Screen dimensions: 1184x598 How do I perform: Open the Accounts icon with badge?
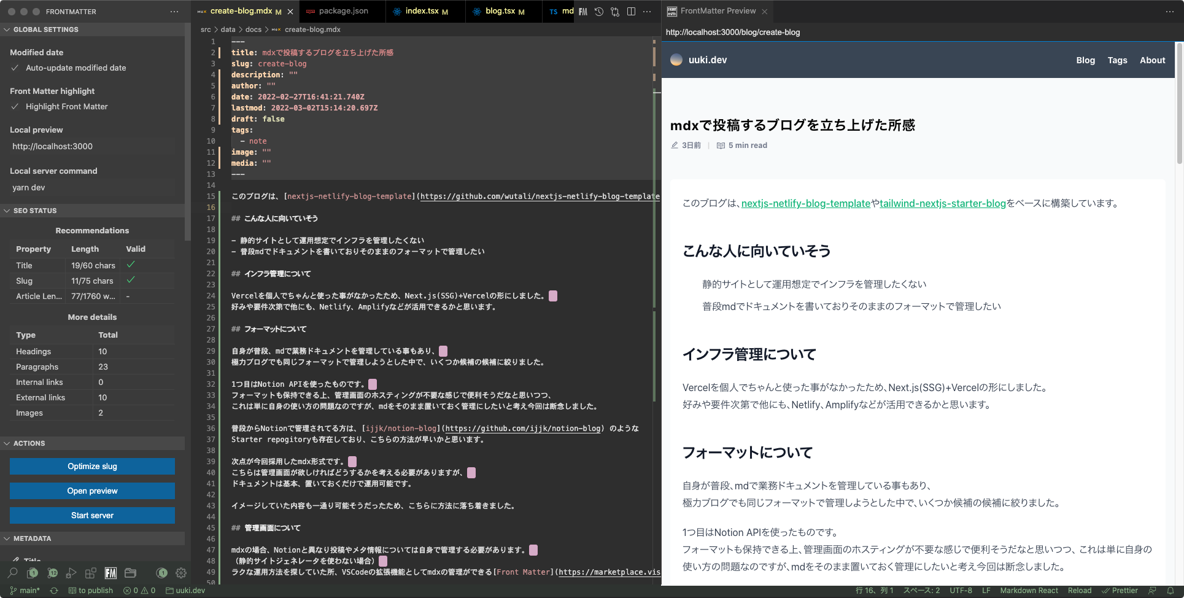161,573
